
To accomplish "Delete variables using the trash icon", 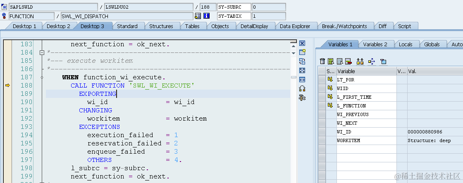I will [322, 62].
